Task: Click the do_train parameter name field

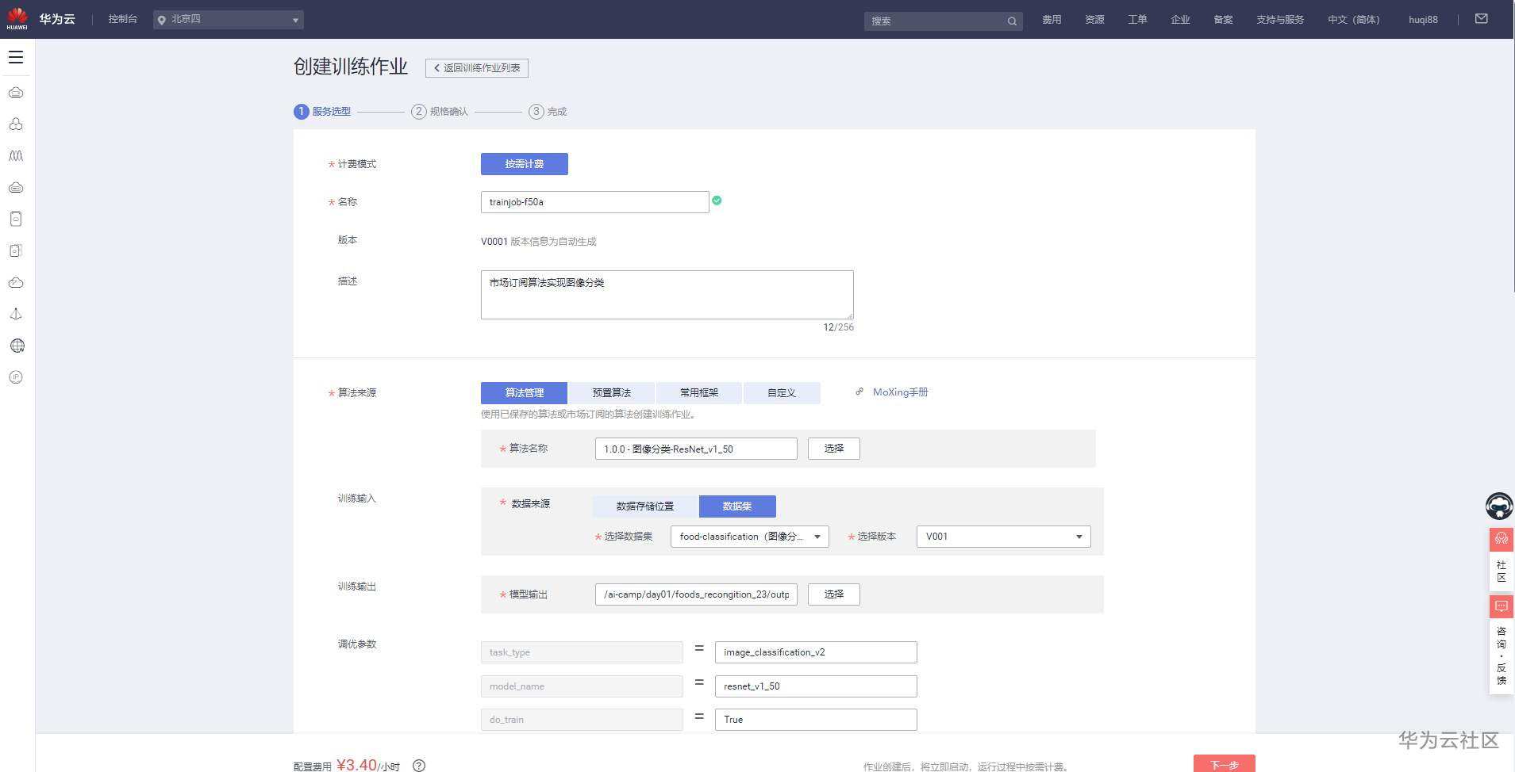Action: point(582,720)
